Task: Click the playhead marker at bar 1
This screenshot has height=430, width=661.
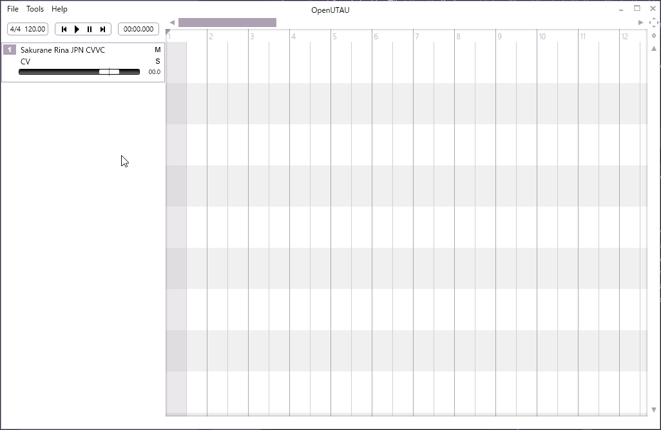Action: point(168,32)
